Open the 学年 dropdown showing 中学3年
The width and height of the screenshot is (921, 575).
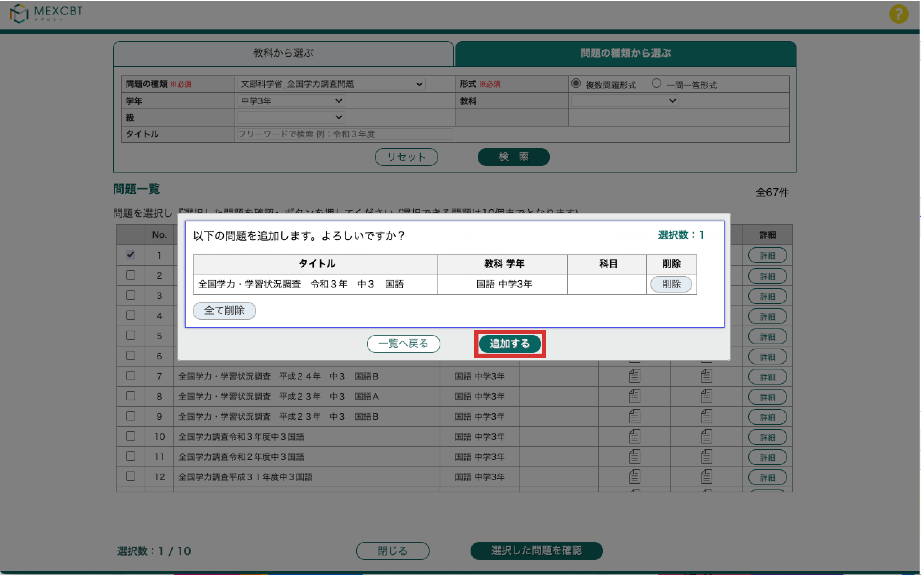tap(291, 101)
